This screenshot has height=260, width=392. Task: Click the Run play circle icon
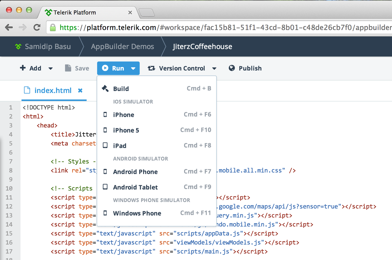105,68
